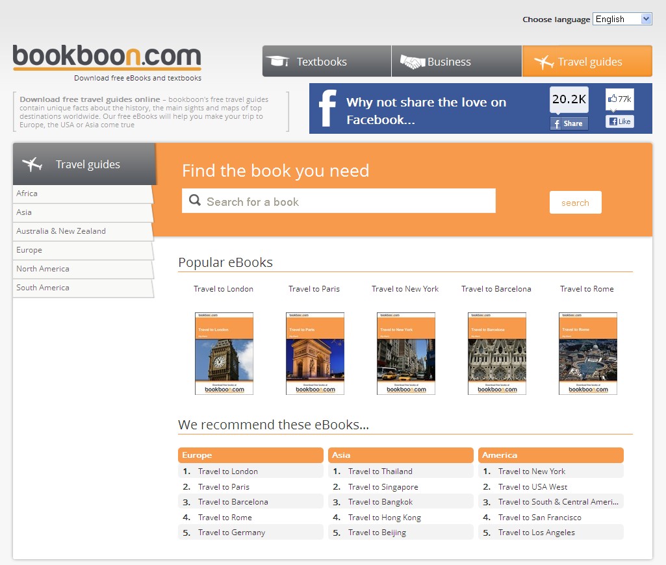The height and width of the screenshot is (565, 666).
Task: Click the Popular eBooks heading
Action: click(x=225, y=262)
